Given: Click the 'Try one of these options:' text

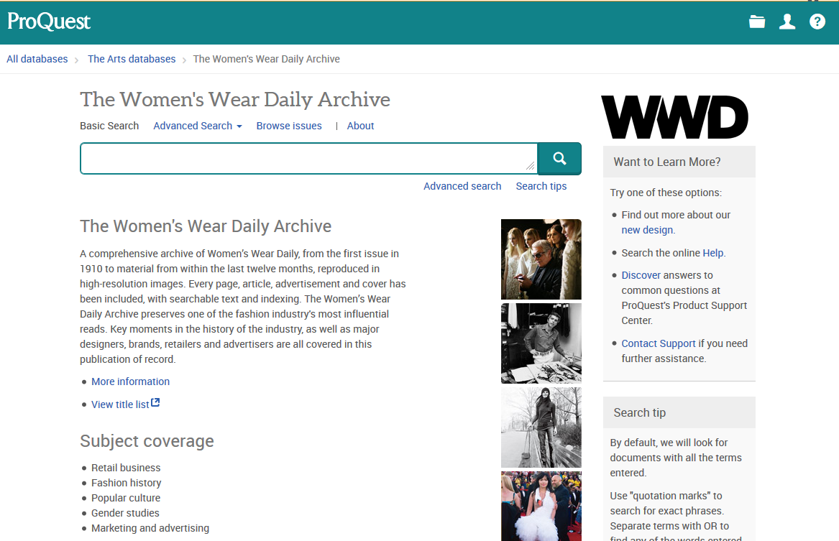Looking at the screenshot, I should 666,193.
